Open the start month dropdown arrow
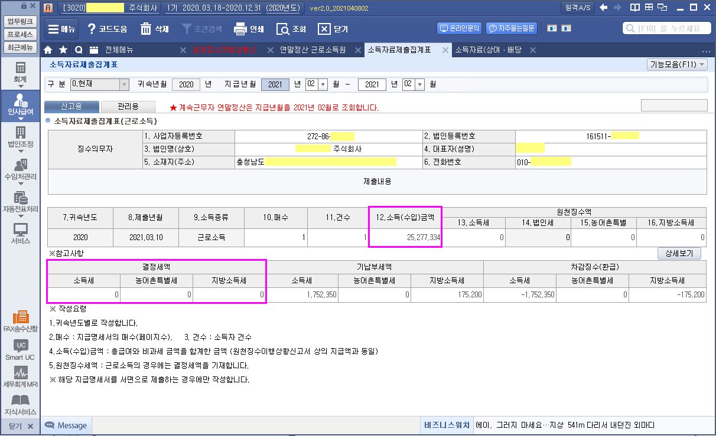 point(323,84)
